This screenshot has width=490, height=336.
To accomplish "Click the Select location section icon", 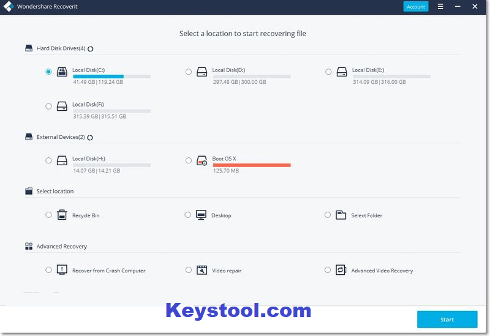I will coord(29,191).
